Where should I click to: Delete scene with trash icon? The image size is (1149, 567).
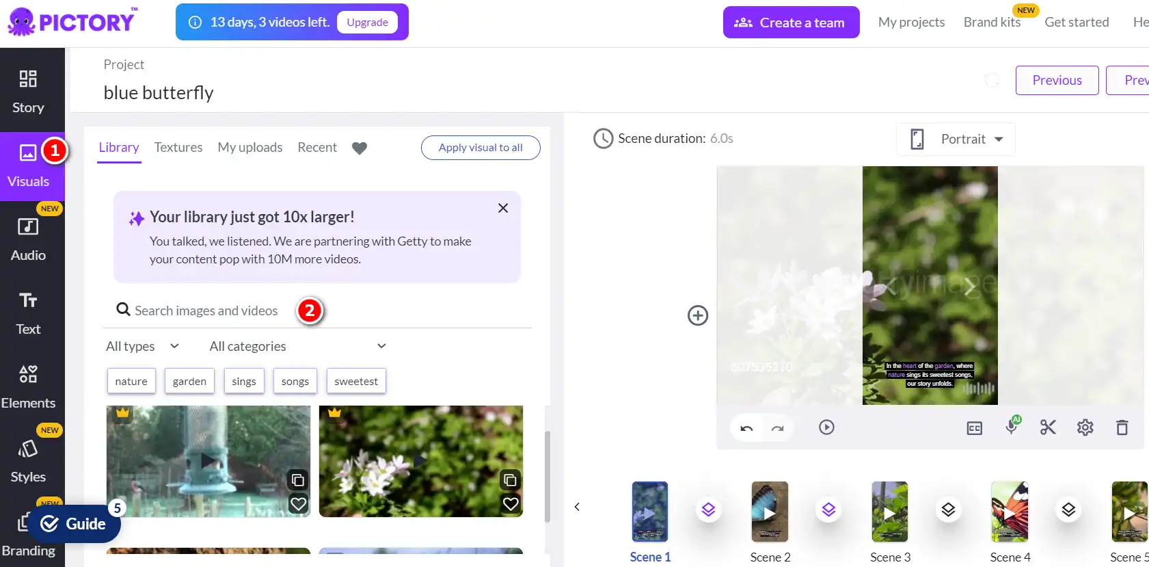pyautogui.click(x=1122, y=427)
